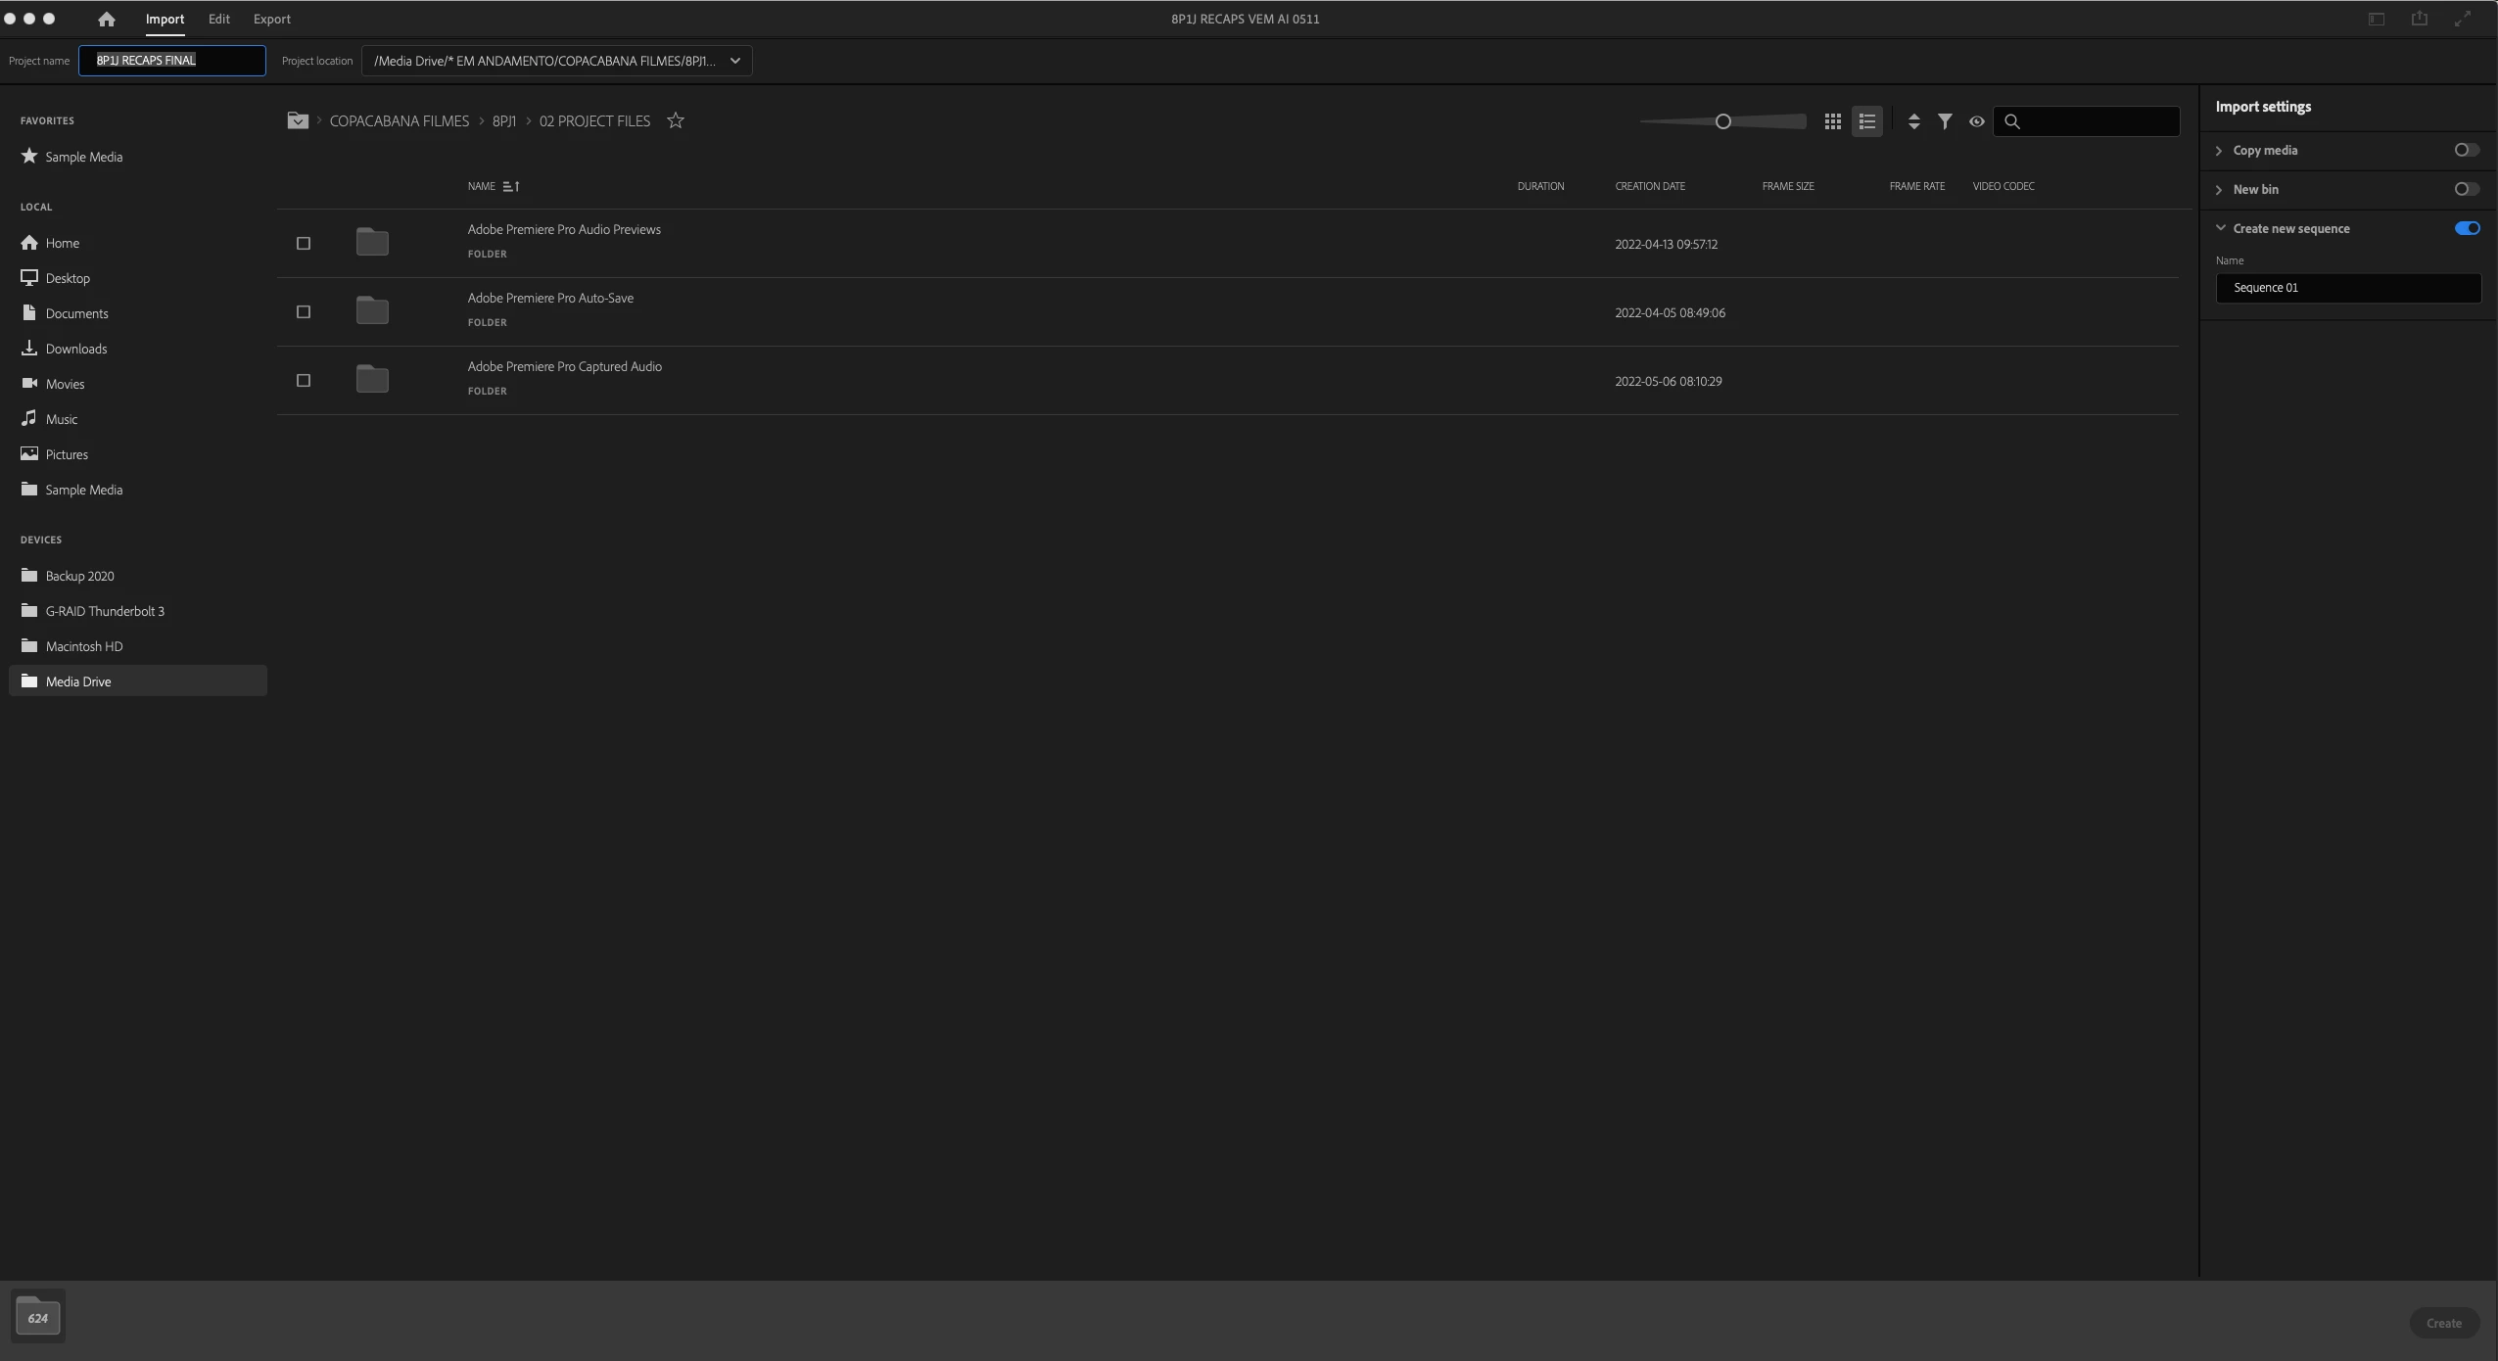The height and width of the screenshot is (1361, 2498).
Task: Open the breadcrumb folder path dropdown
Action: (298, 120)
